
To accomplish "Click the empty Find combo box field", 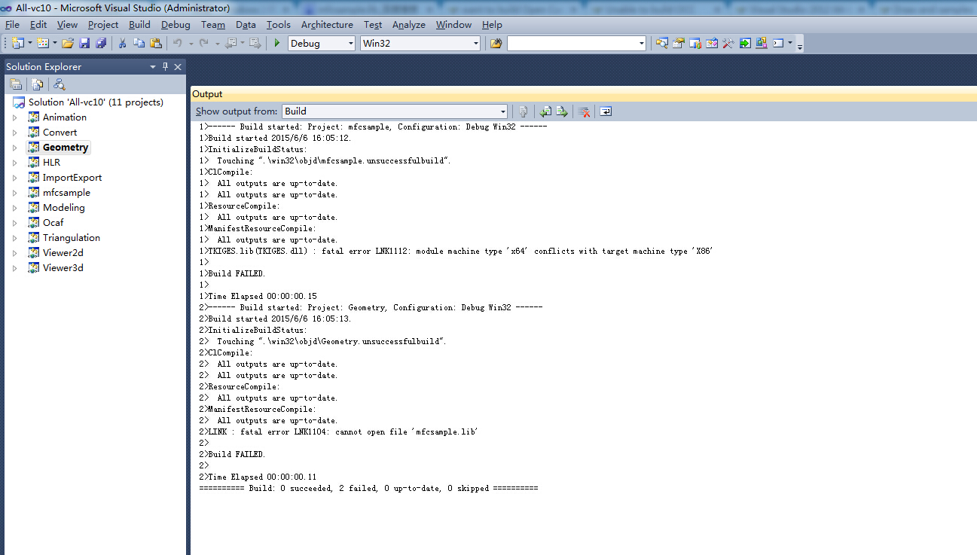I will pyautogui.click(x=571, y=44).
